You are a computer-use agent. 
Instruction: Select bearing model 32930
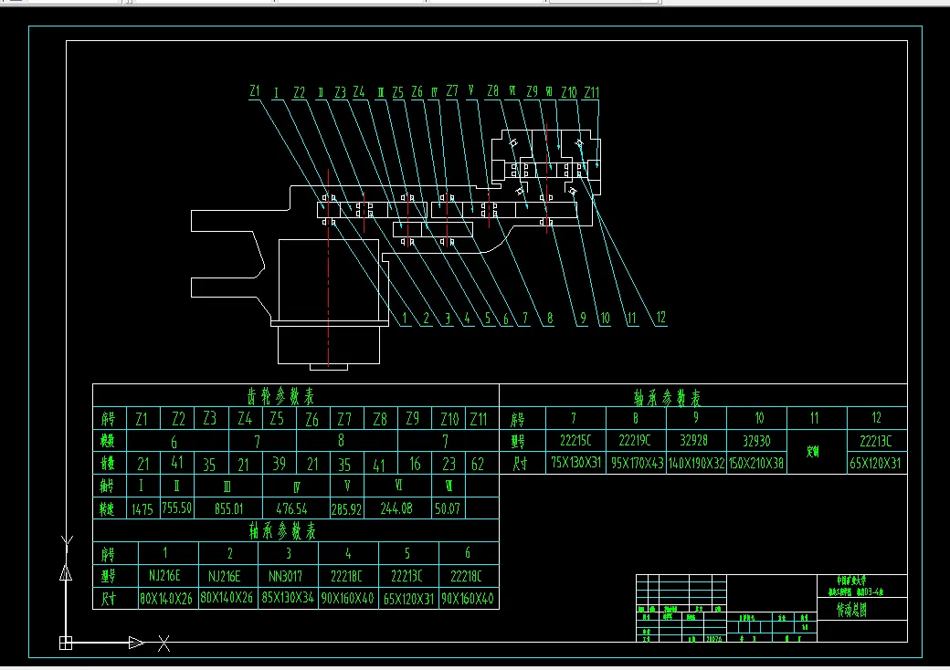click(756, 441)
